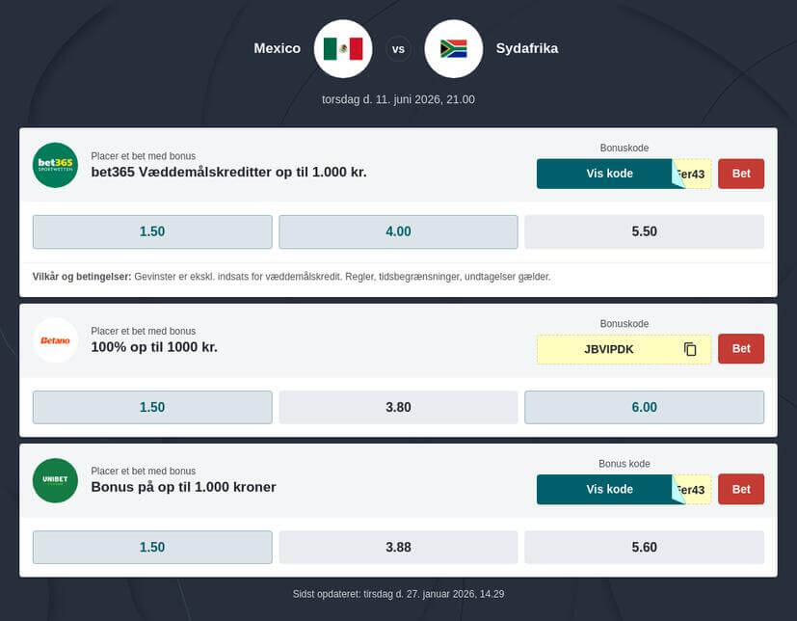Select the 3.80 draw odds at Betano
The image size is (797, 621).
click(x=397, y=407)
